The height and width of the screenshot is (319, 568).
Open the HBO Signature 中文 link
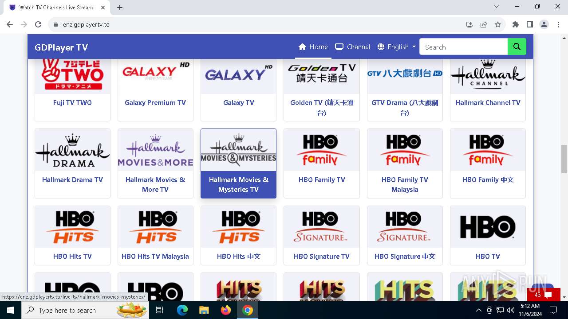[x=405, y=256]
